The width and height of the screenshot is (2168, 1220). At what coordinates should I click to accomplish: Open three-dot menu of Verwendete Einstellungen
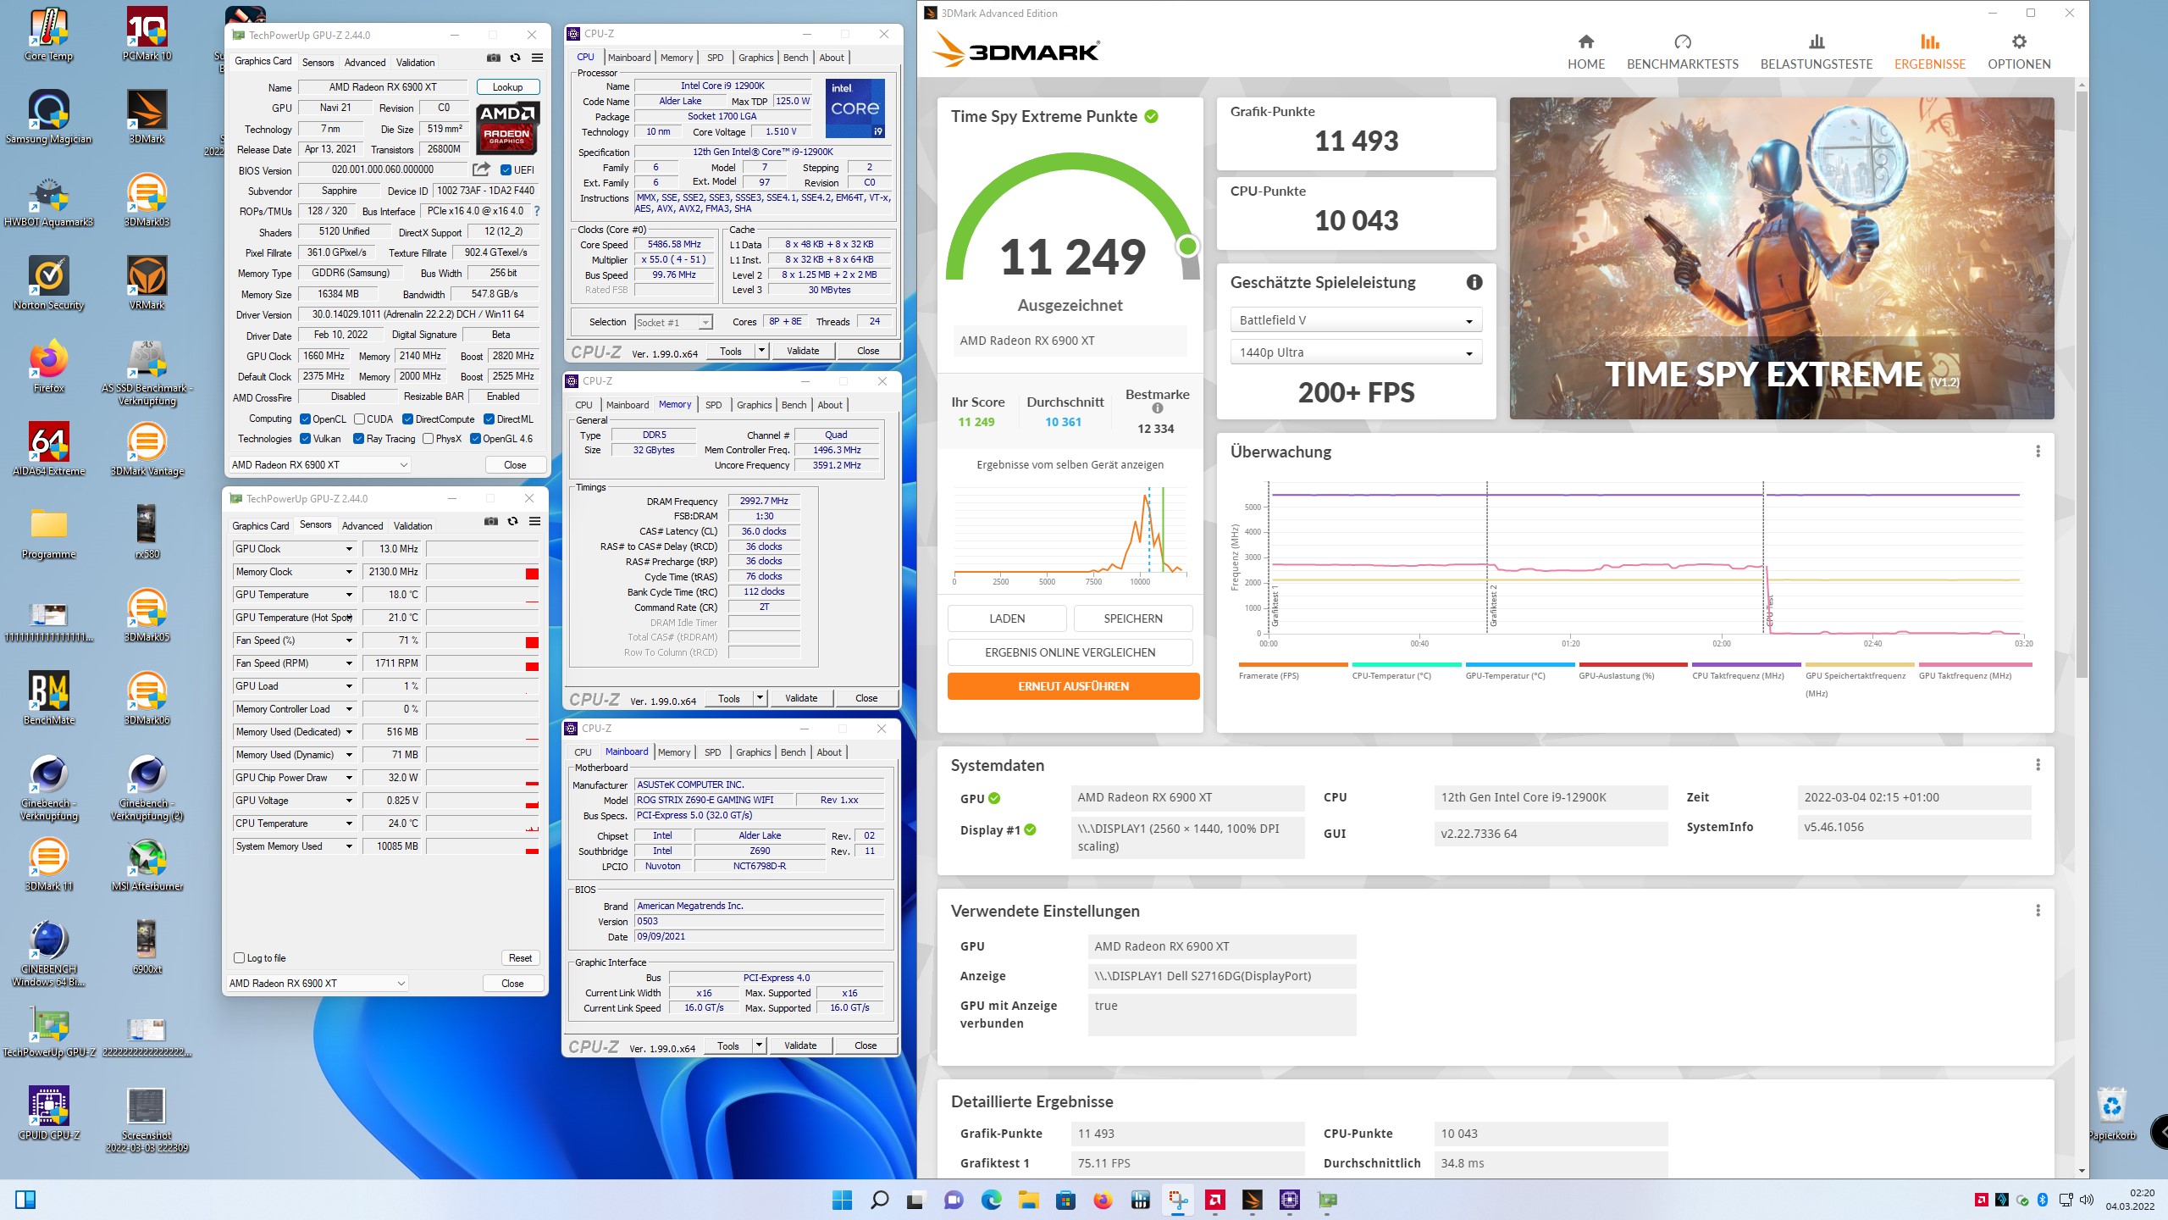tap(2038, 911)
